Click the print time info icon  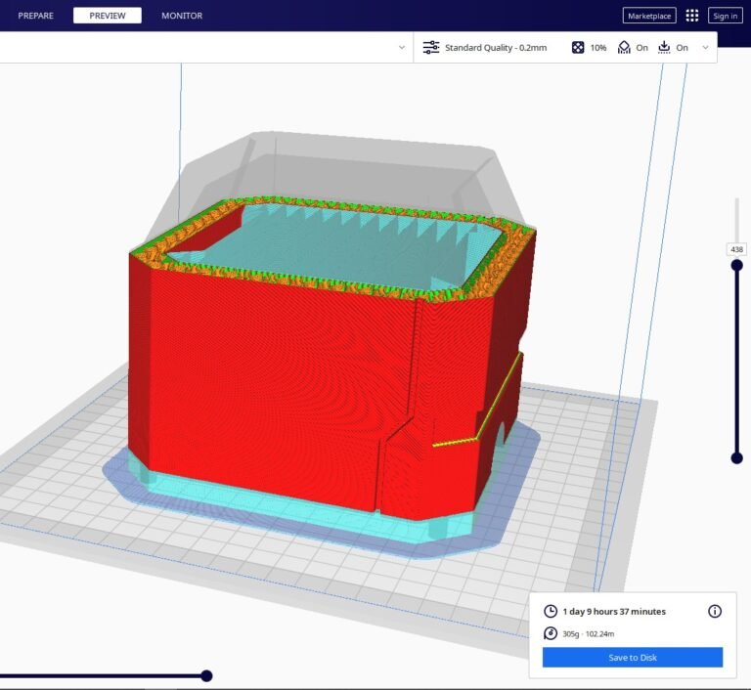tap(715, 611)
